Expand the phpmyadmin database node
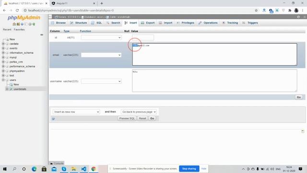 [x=3, y=71]
